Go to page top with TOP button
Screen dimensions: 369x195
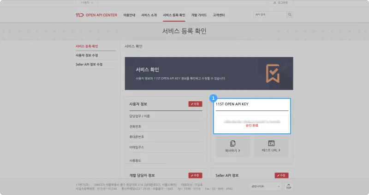point(289,186)
